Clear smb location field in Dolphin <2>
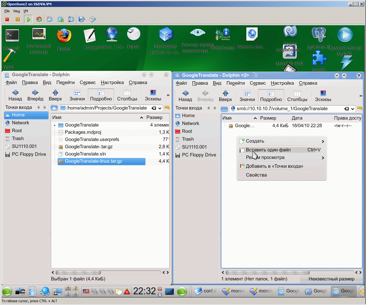Viewport: 366px width, 305px height. [x=346, y=109]
